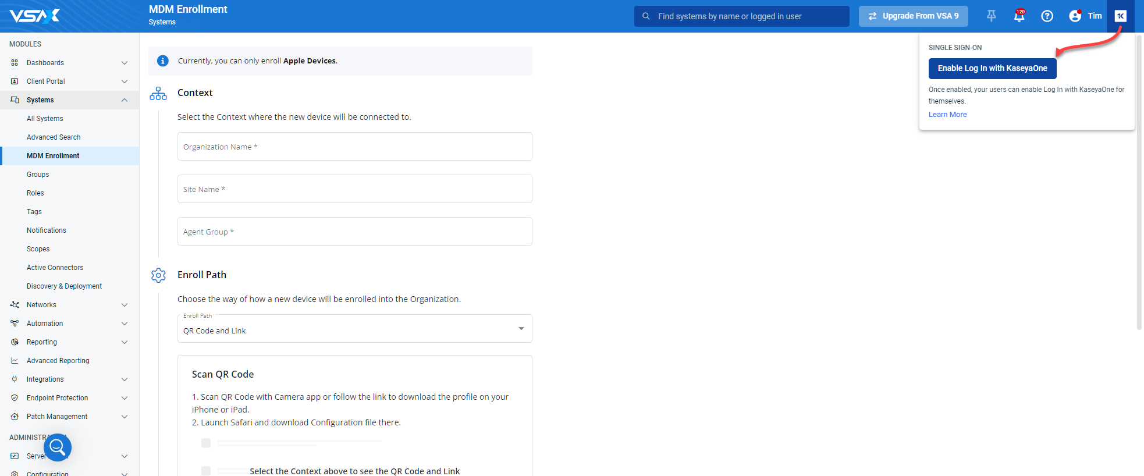Click the Advanced Reporting chart icon

click(15, 361)
